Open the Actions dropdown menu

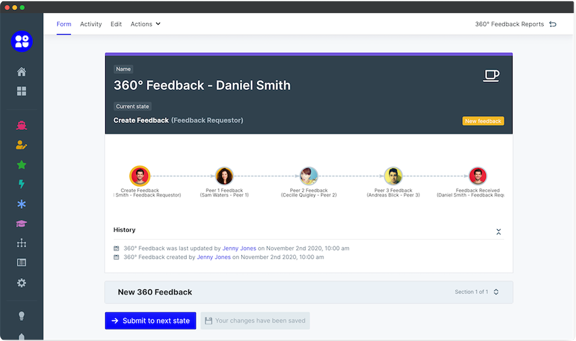[145, 24]
